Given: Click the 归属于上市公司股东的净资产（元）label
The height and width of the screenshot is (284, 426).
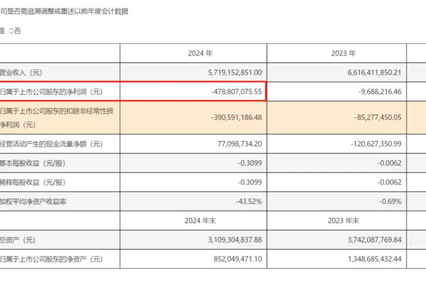Looking at the screenshot, I should [51, 259].
